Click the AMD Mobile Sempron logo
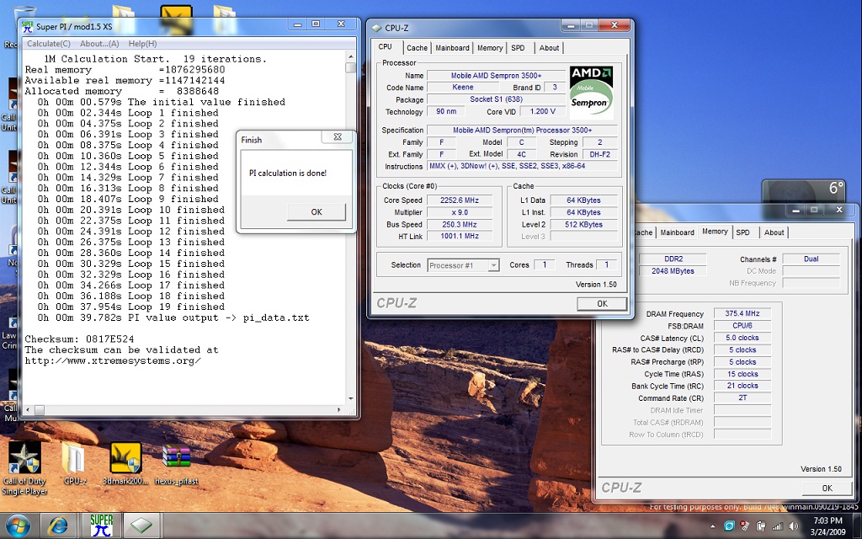The image size is (862, 539). 591,93
